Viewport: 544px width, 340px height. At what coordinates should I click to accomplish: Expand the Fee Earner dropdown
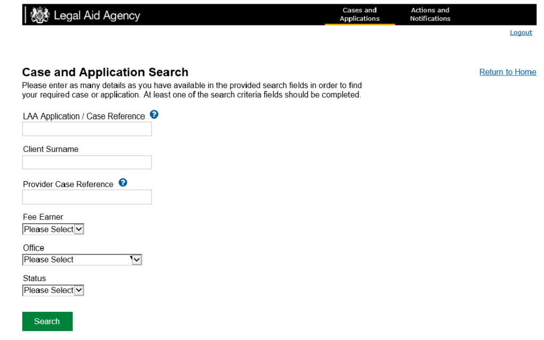[53, 229]
